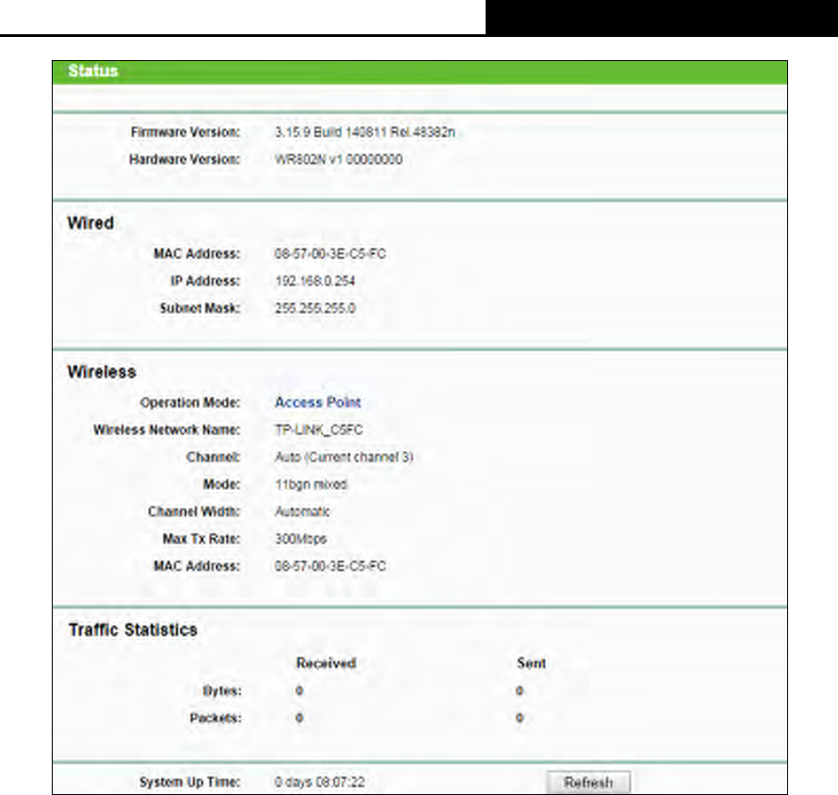Image resolution: width=838 pixels, height=795 pixels.
Task: Click the Max Tx Rate label
Action: coord(202,539)
